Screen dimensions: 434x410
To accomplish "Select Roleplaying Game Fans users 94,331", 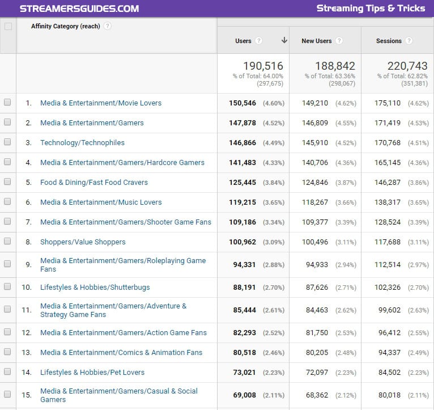I will click(244, 265).
